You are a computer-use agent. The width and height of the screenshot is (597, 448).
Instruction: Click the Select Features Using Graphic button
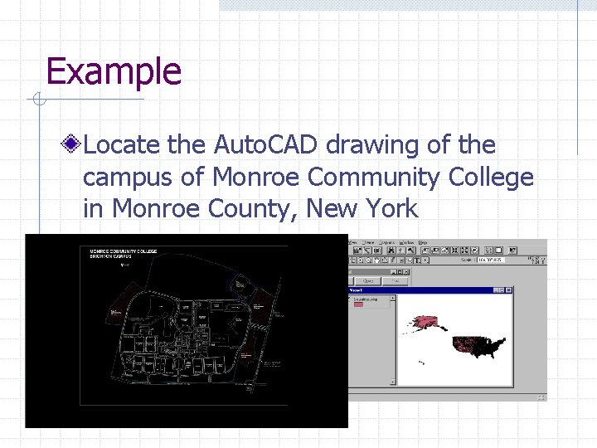coord(489,251)
